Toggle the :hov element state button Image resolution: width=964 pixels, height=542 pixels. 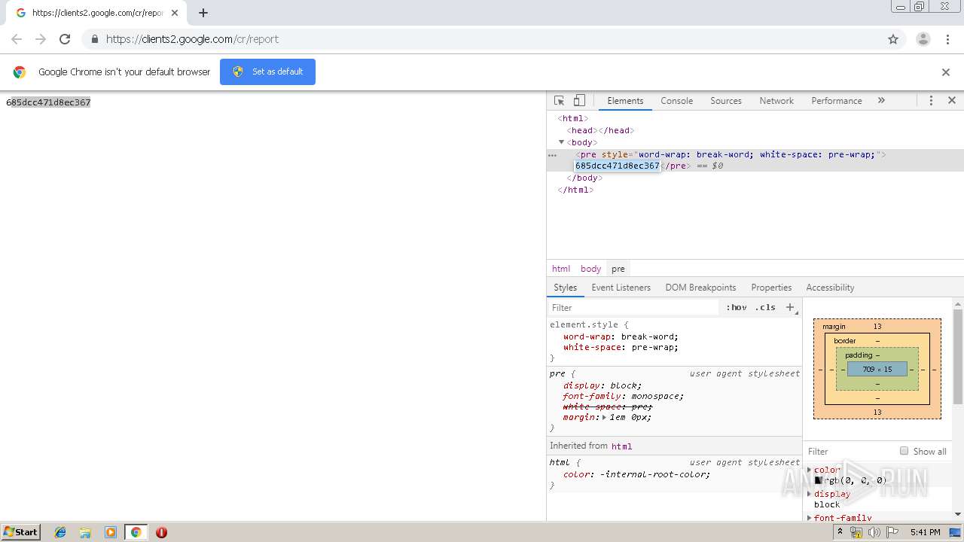737,307
